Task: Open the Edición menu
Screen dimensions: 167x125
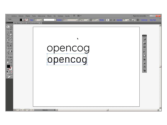Action: [21, 16]
